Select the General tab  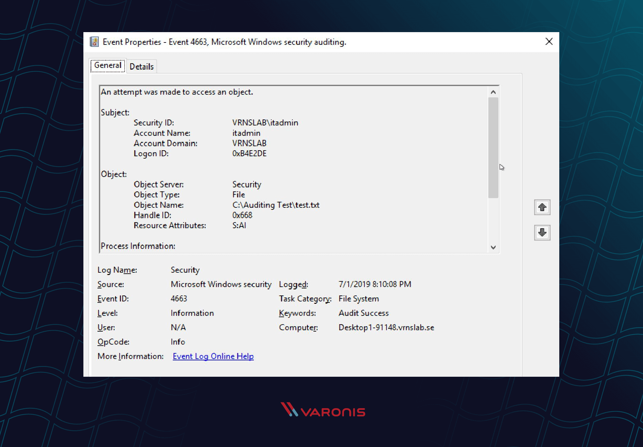coord(107,65)
